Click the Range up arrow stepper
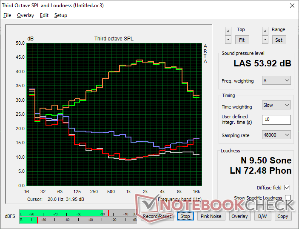Screen dimensions: 299x229 click(x=265, y=31)
